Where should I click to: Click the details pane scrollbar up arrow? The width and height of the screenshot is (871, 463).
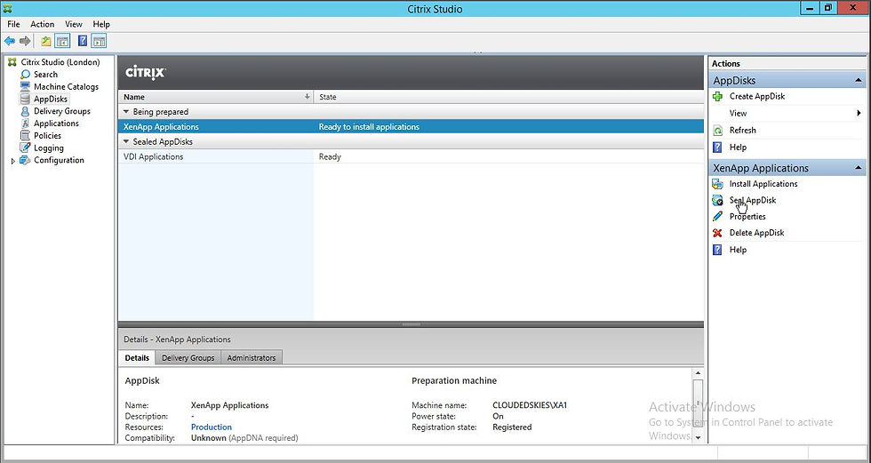pos(698,373)
